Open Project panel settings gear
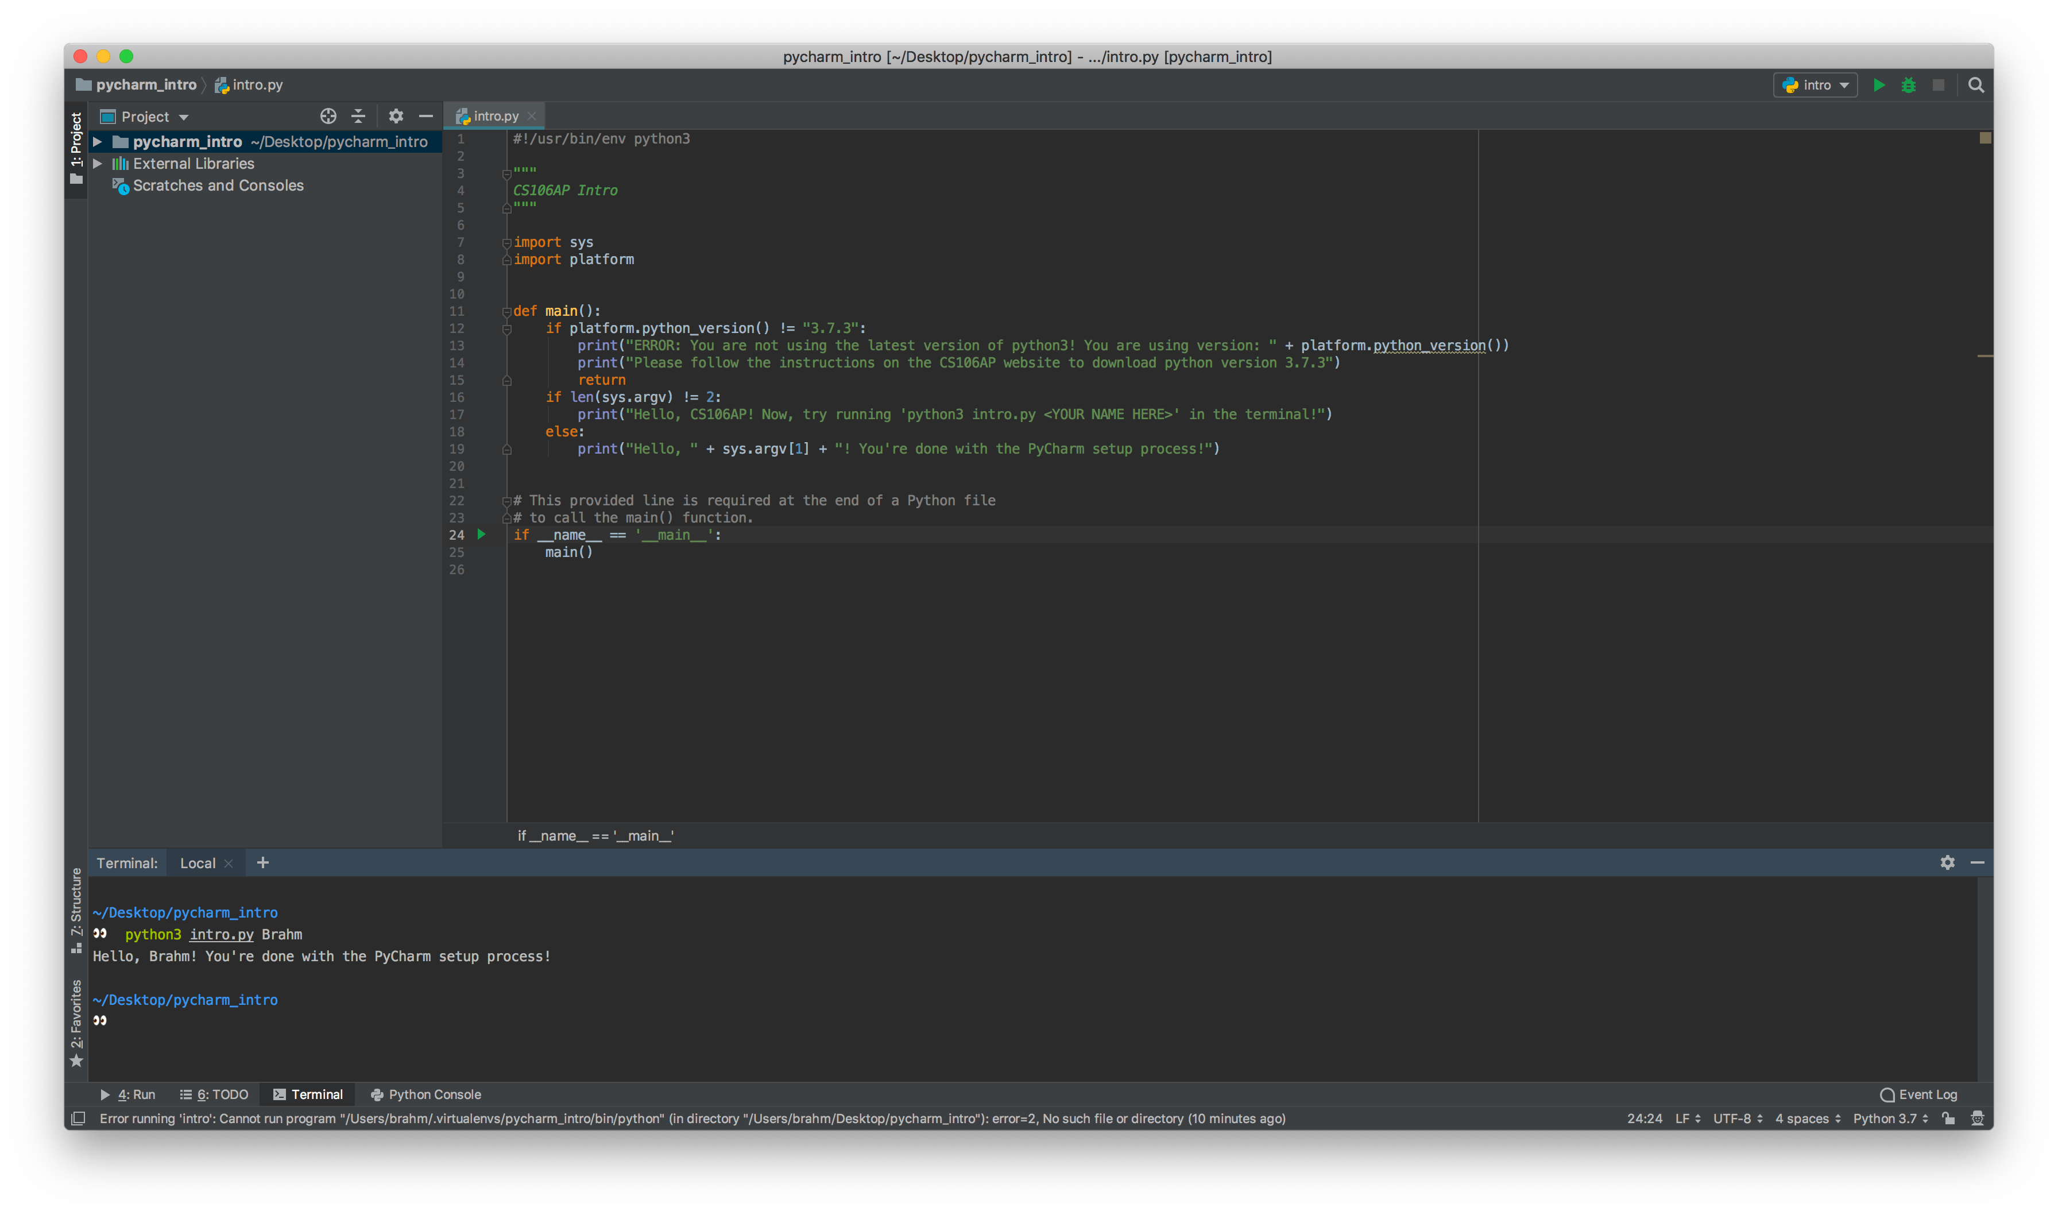This screenshot has height=1215, width=2058. [396, 116]
